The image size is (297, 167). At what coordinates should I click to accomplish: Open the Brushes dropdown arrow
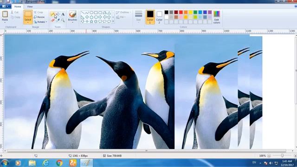coord(72,22)
